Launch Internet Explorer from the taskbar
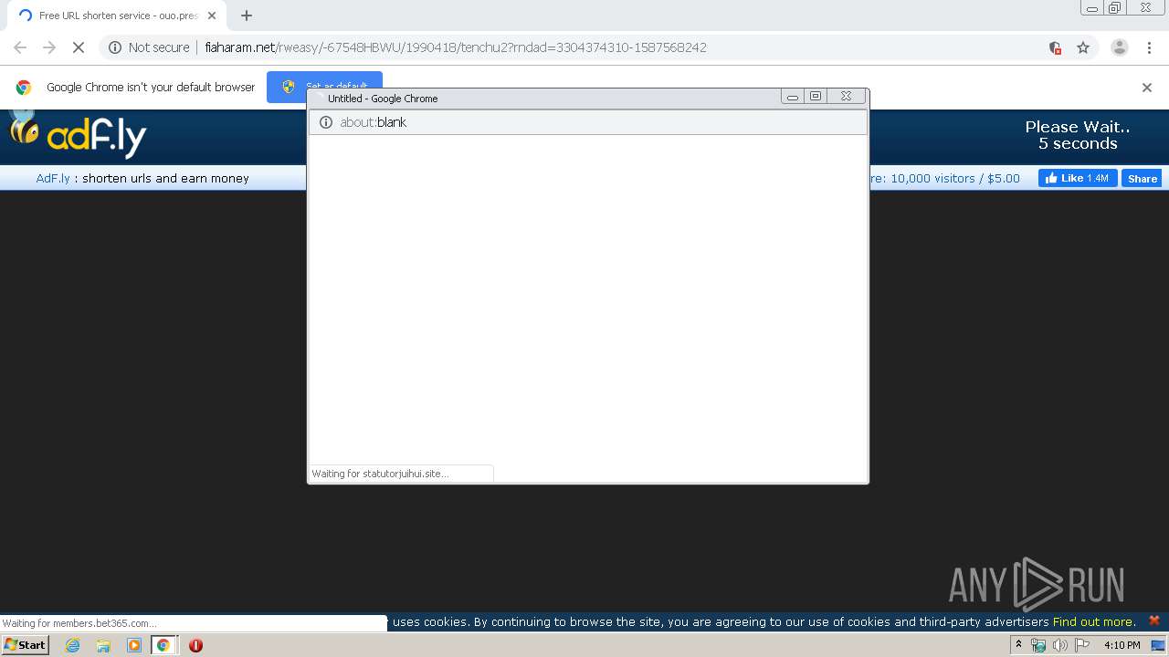 72,645
